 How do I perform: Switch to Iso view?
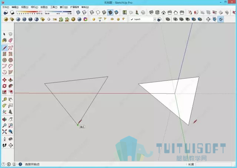151,12
